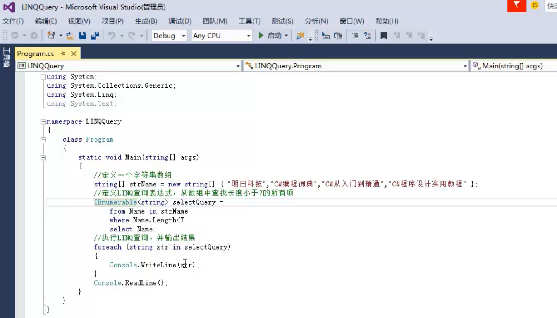Open the 调试(D) menu
Viewport: 557px width, 318px height.
[x=180, y=21]
